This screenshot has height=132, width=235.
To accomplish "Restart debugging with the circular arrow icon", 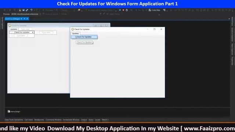I will 127,10.
